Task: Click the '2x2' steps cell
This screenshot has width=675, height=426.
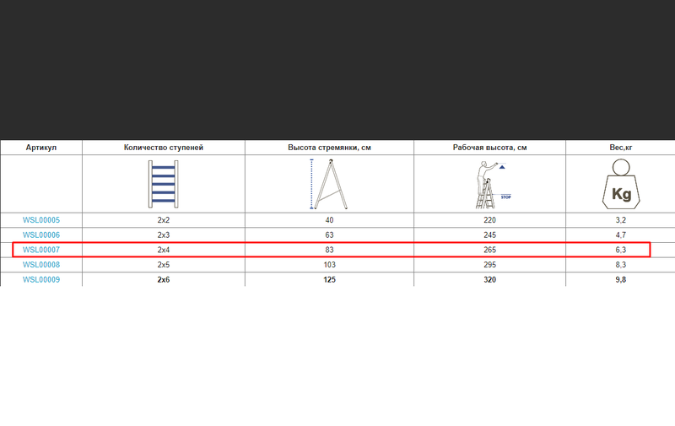Action: point(164,220)
